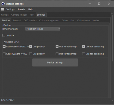This screenshot has width=114, height=105.
Task: Toggle Use for denoising for Gpu1
Action: tap(84, 54)
